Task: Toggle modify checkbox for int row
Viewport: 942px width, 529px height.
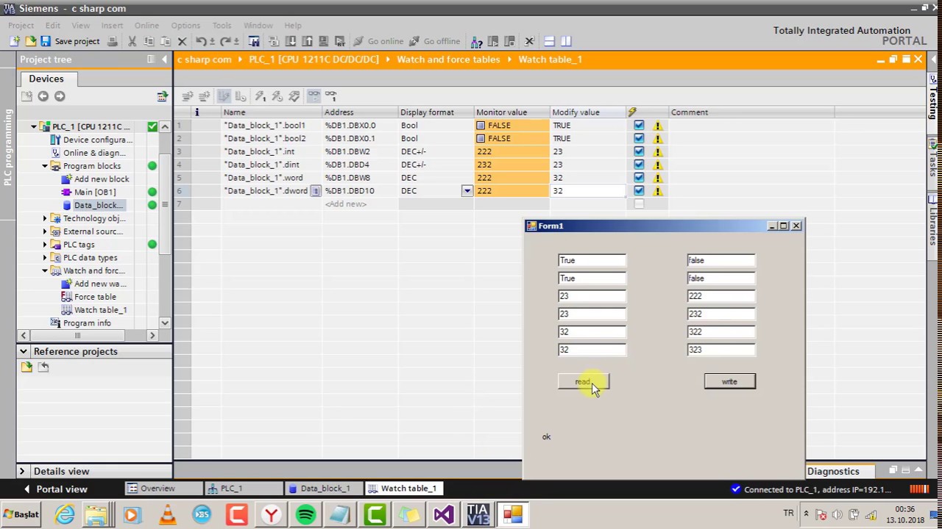Action: point(639,152)
